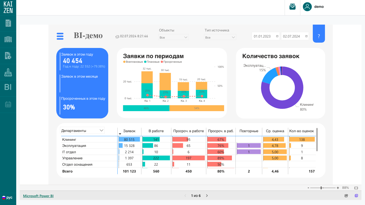The width and height of the screenshot is (365, 205).
Task: Click the В работе column header
Action: tap(156, 131)
